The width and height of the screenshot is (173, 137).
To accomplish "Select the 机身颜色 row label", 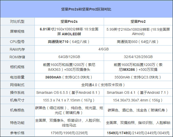I will tap(17, 110).
